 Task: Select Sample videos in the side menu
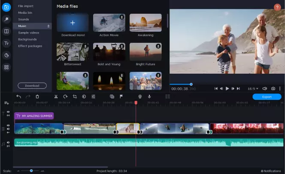(28, 33)
